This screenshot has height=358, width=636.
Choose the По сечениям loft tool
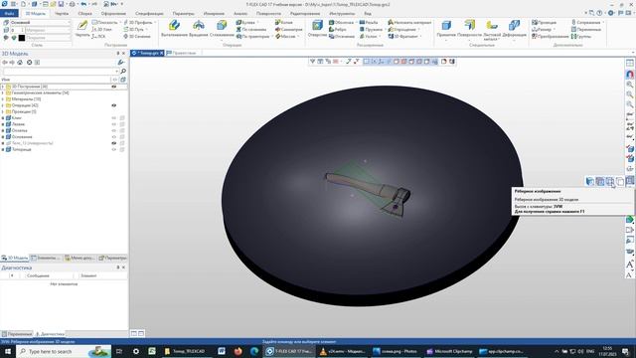[251, 29]
